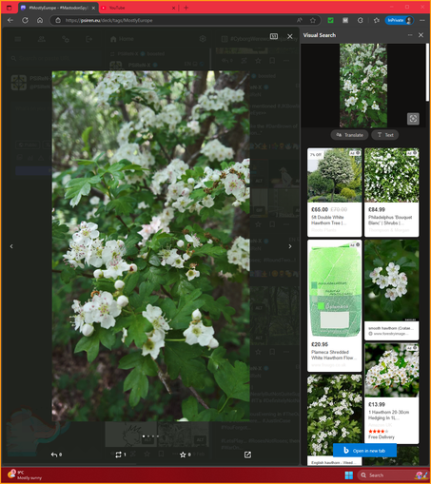Open the Philadelphus Bouquet Blanc shrub result
This screenshot has width=431, height=484.
click(x=392, y=192)
